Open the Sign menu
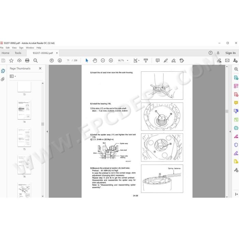 click(21, 48)
